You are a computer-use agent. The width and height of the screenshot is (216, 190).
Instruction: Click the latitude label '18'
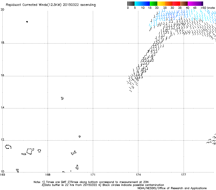point(2,43)
